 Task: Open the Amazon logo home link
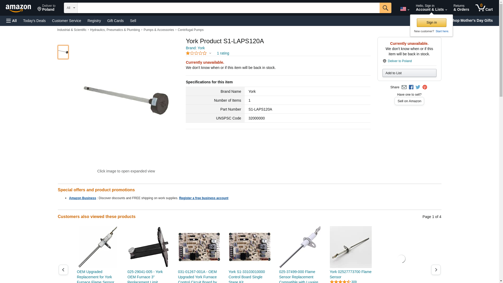point(18,8)
